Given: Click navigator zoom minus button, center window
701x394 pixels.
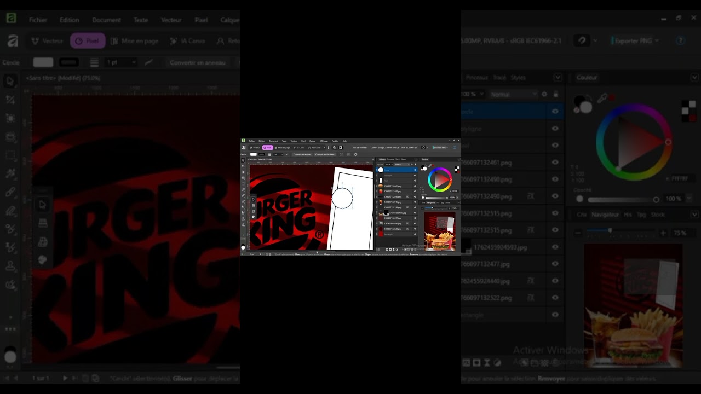Looking at the screenshot, I should (422, 208).
